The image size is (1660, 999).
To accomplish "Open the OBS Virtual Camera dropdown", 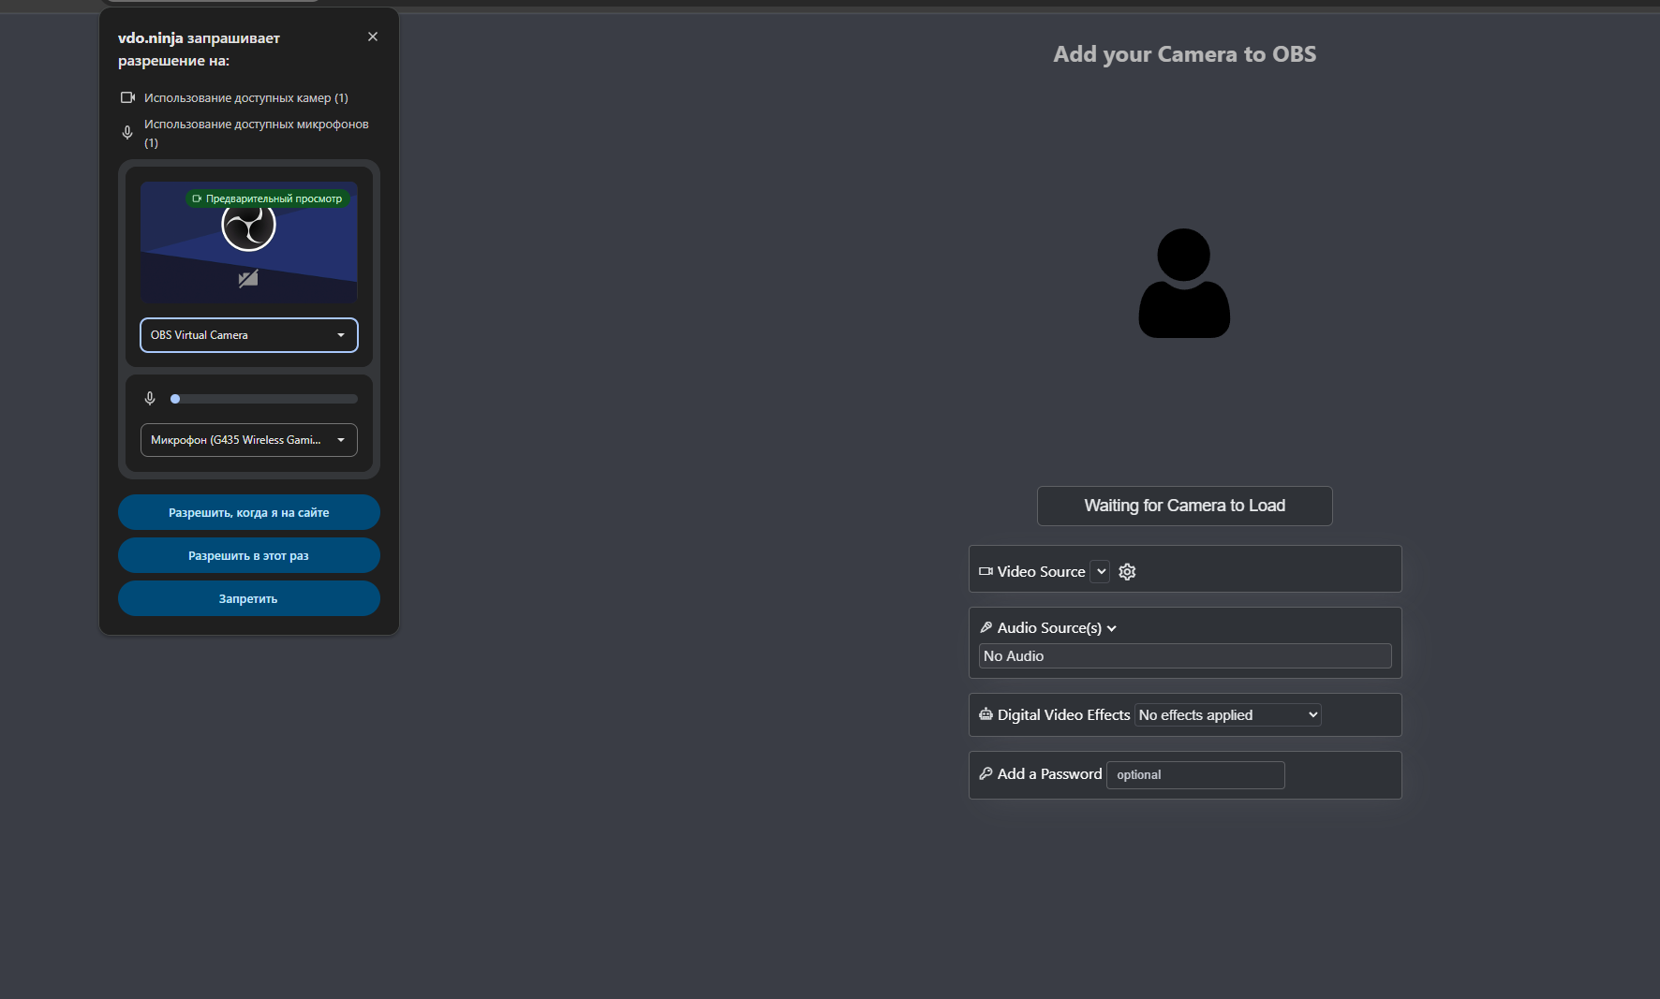I will click(249, 335).
